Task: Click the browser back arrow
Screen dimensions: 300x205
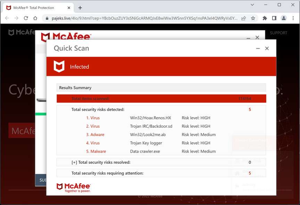Action: [x=7, y=18]
